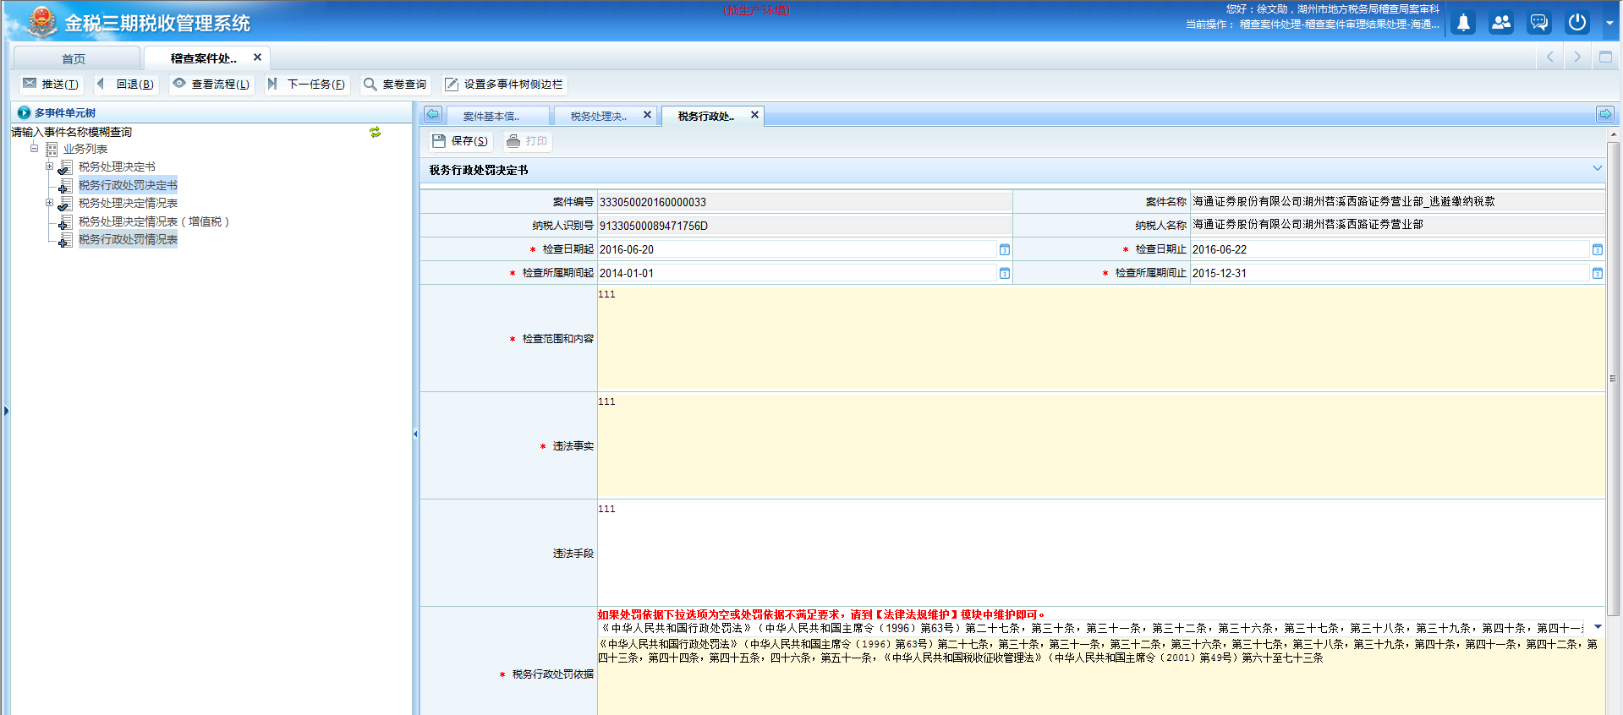Refresh the event tree with green icon

click(x=375, y=132)
